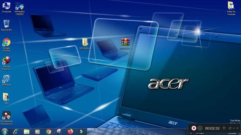Open InfinityBox CM2SP2 shortcut
This screenshot has height=135, width=241.
pos(20,9)
